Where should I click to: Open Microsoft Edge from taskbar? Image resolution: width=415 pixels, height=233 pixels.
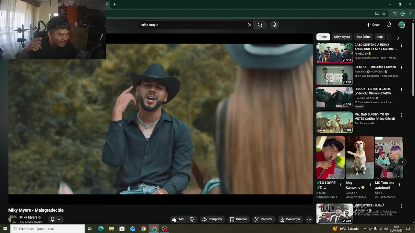[x=101, y=229]
